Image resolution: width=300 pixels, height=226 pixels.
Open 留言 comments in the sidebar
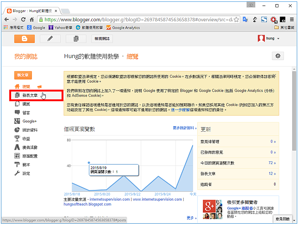pos(26,113)
